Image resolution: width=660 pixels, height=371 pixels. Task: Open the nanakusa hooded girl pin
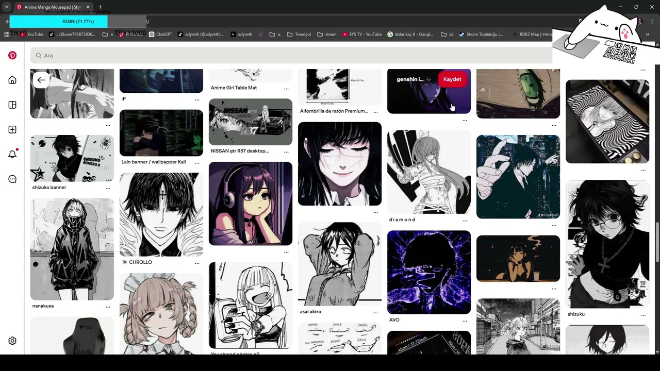point(72,249)
